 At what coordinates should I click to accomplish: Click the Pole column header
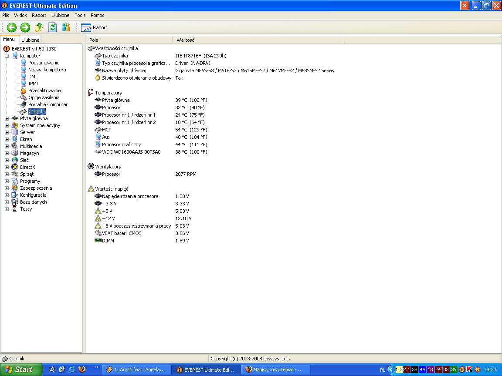129,40
